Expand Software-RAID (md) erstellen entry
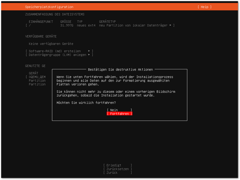The height and width of the screenshot is (180, 240). 59,51
